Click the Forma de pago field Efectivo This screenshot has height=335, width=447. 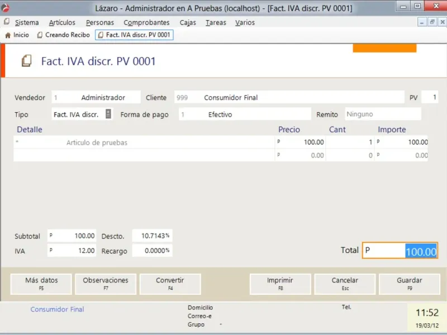tap(245, 114)
